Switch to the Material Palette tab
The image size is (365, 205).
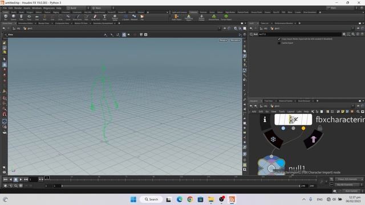point(285,101)
